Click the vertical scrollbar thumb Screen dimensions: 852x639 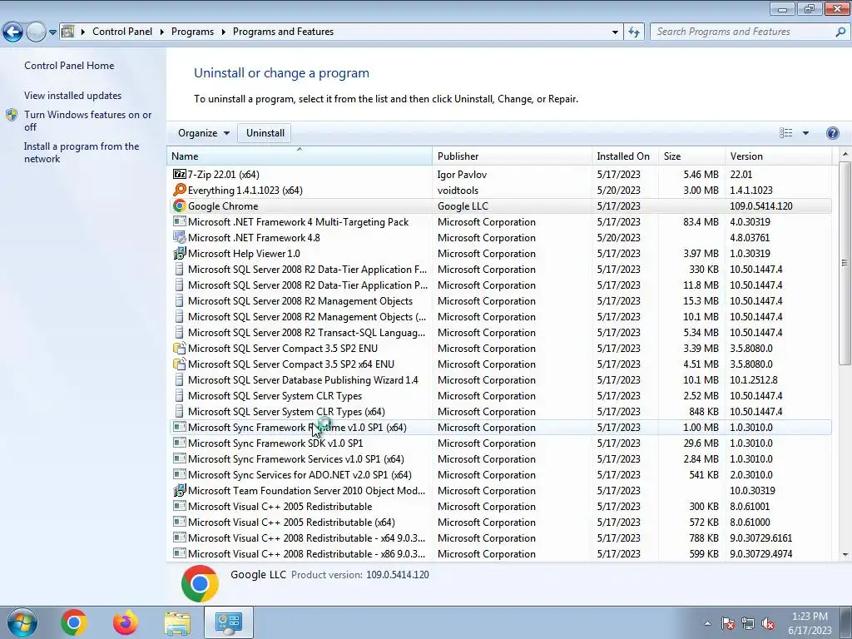coord(845,264)
